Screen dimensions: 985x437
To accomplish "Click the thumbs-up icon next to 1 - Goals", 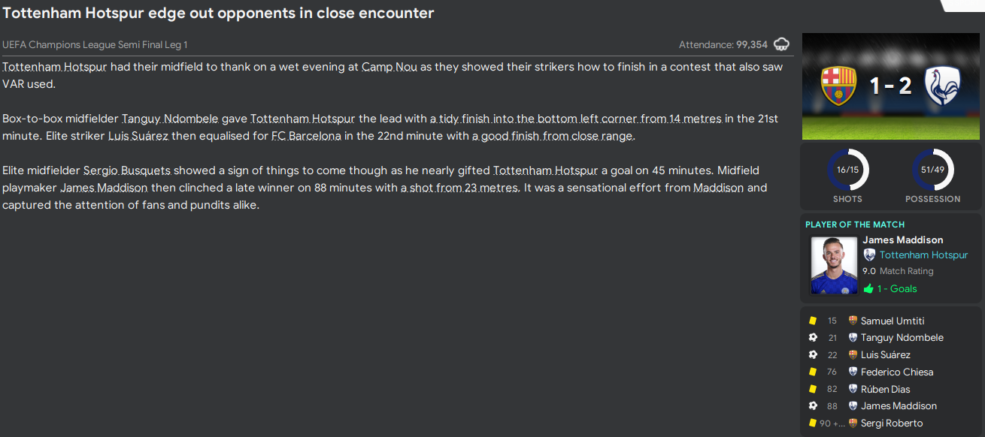I will click(868, 289).
